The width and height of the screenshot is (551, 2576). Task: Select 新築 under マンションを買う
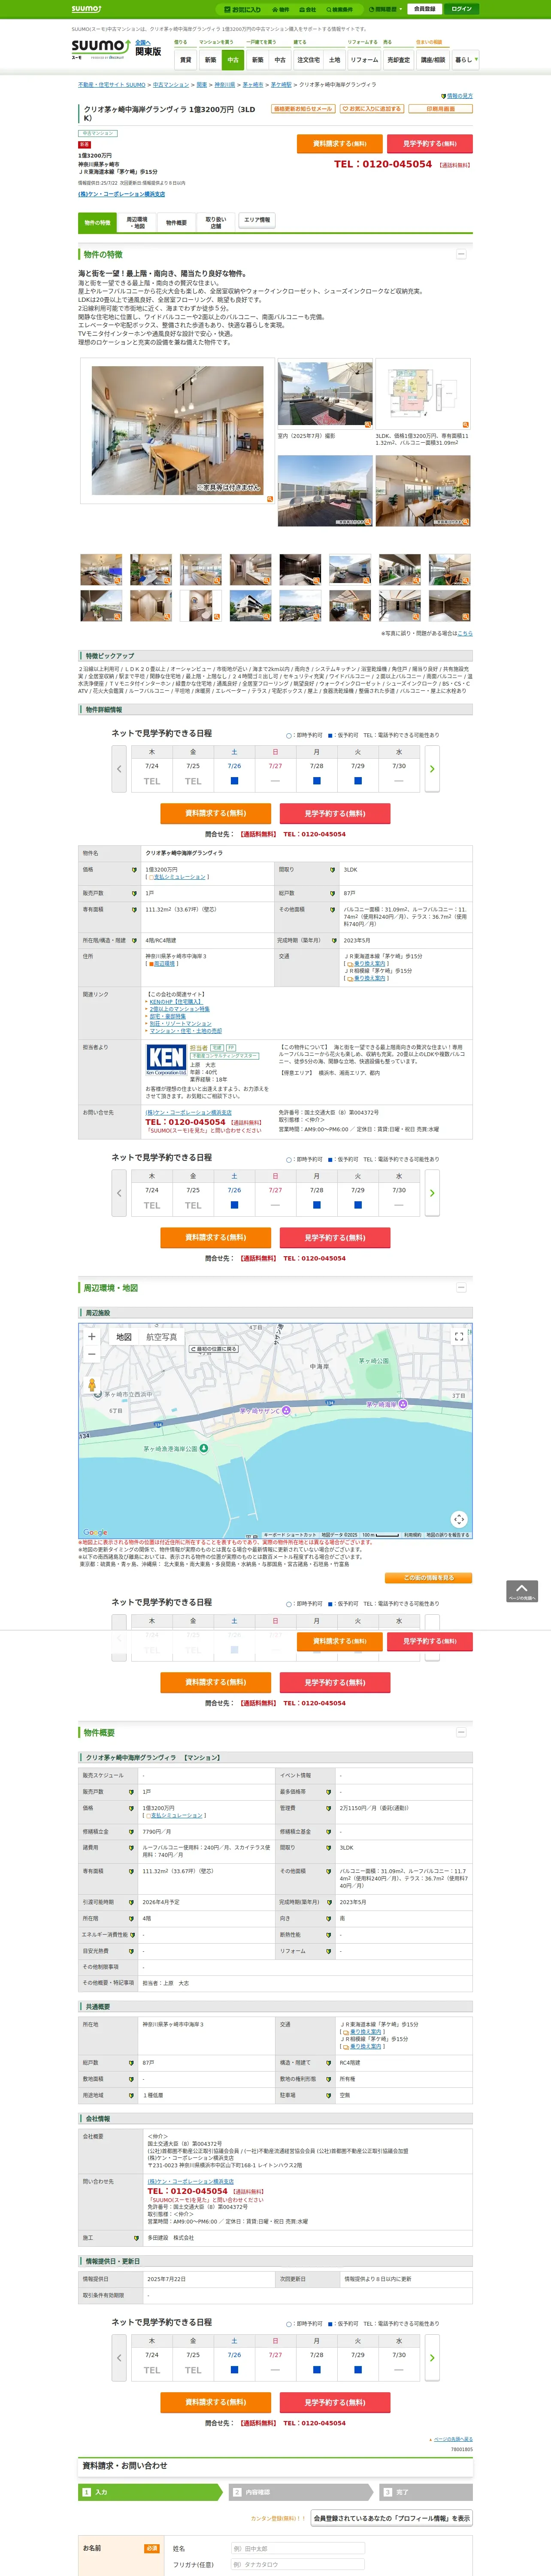(210, 60)
